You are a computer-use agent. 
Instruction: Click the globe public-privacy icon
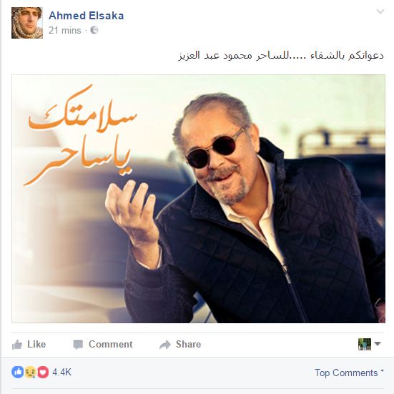point(94,30)
